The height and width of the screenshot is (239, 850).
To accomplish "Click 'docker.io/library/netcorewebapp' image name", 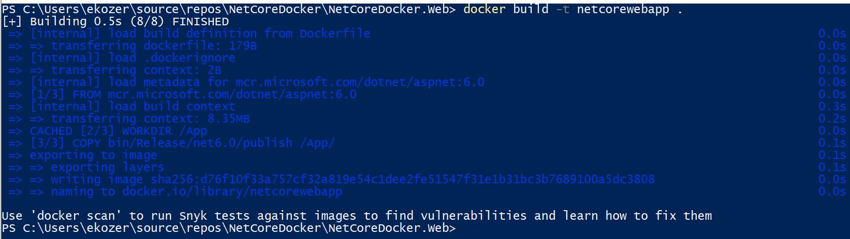I will coord(232,191).
